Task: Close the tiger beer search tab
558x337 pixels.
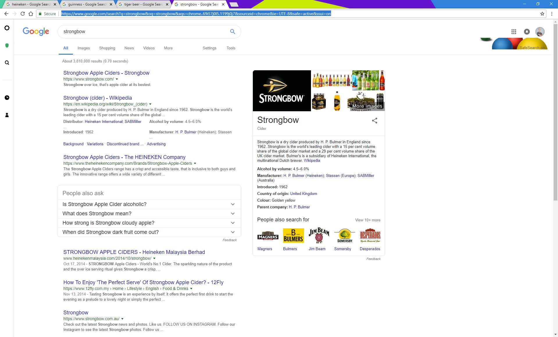Action: click(167, 4)
